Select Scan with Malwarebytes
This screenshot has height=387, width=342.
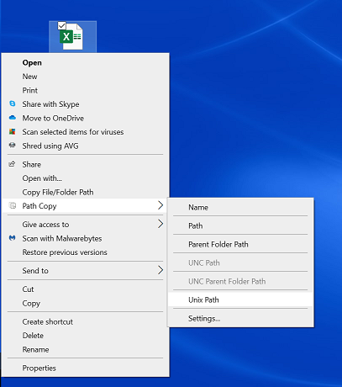(85, 238)
